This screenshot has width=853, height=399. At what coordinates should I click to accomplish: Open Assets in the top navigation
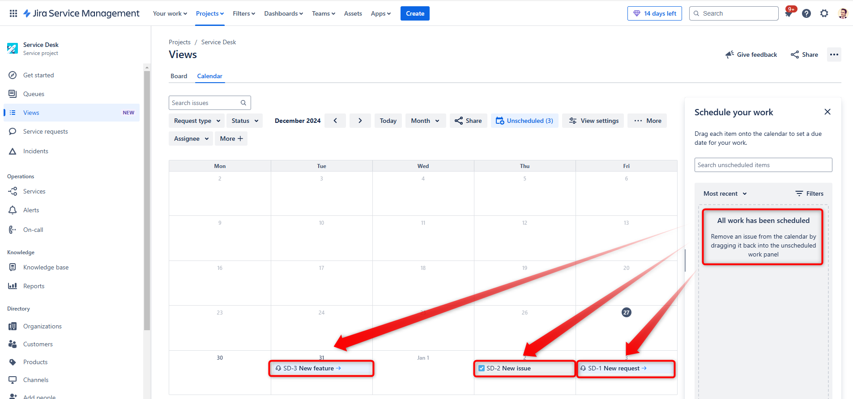pyautogui.click(x=353, y=13)
